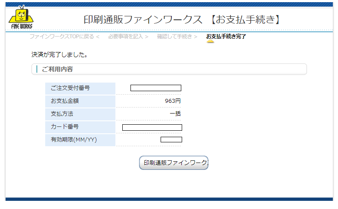
Task: Click the 支払方法 label
Action: (62, 114)
